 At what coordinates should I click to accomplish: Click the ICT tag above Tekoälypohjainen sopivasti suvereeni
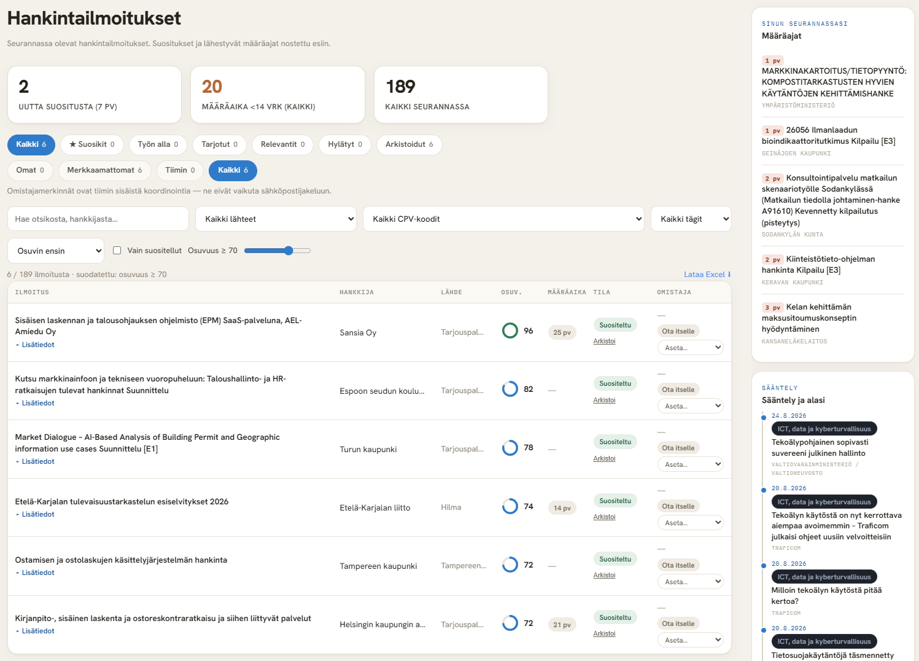click(824, 429)
